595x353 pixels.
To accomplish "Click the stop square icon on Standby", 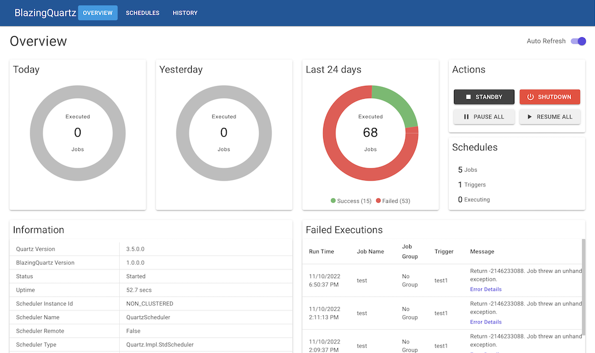I will (x=468, y=97).
